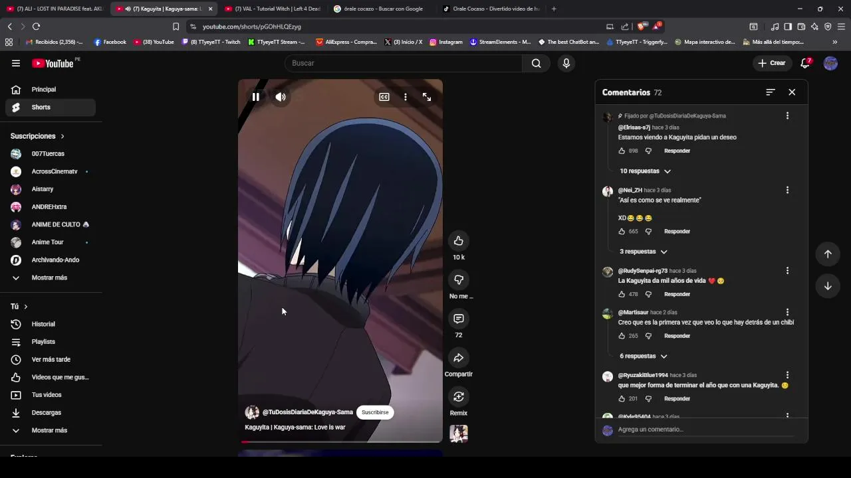This screenshot has width=851, height=478.
Task: Open the Remix option
Action: (459, 397)
